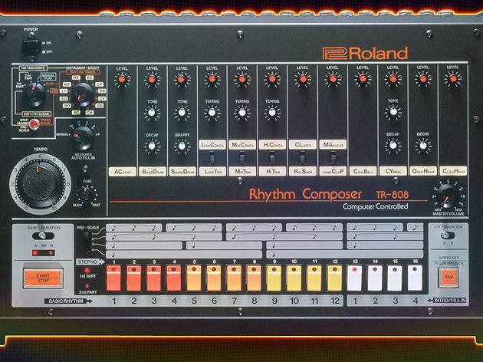
Task: Click the Hand Clap level knob
Action: point(333,79)
